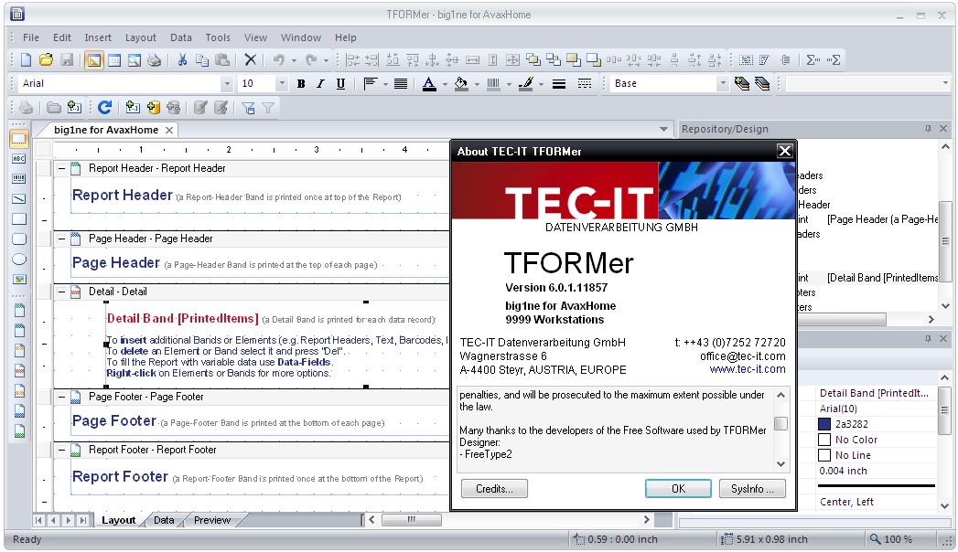Click the blue refresh arrow icon
This screenshot has height=552, width=958.
[104, 107]
